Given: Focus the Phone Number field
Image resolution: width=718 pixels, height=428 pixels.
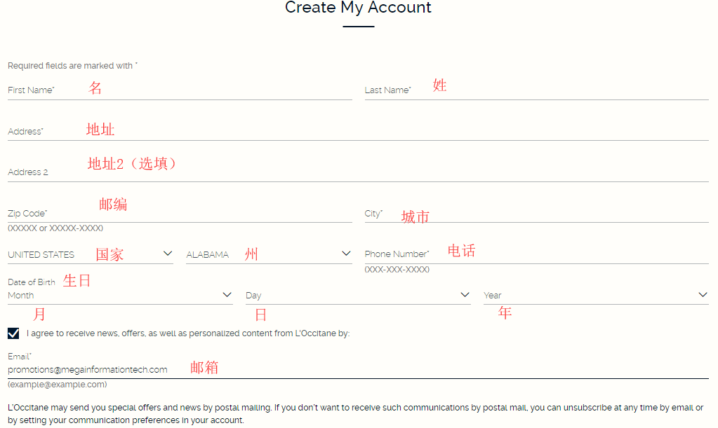Looking at the screenshot, I should (x=536, y=254).
